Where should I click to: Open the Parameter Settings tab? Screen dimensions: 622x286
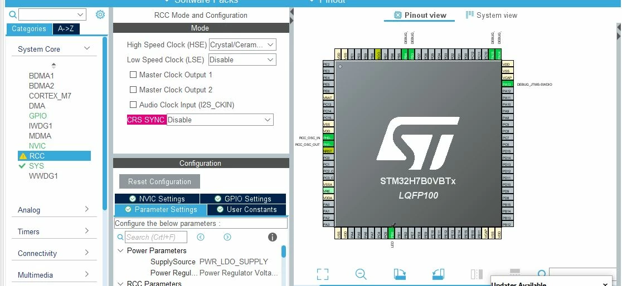pyautogui.click(x=161, y=210)
